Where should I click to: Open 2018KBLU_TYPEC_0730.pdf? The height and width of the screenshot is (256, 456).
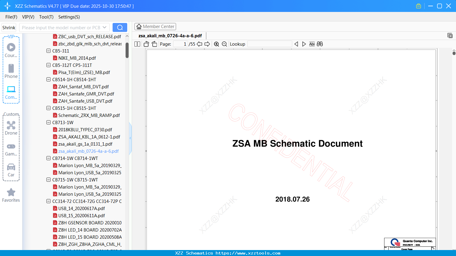[x=83, y=129]
